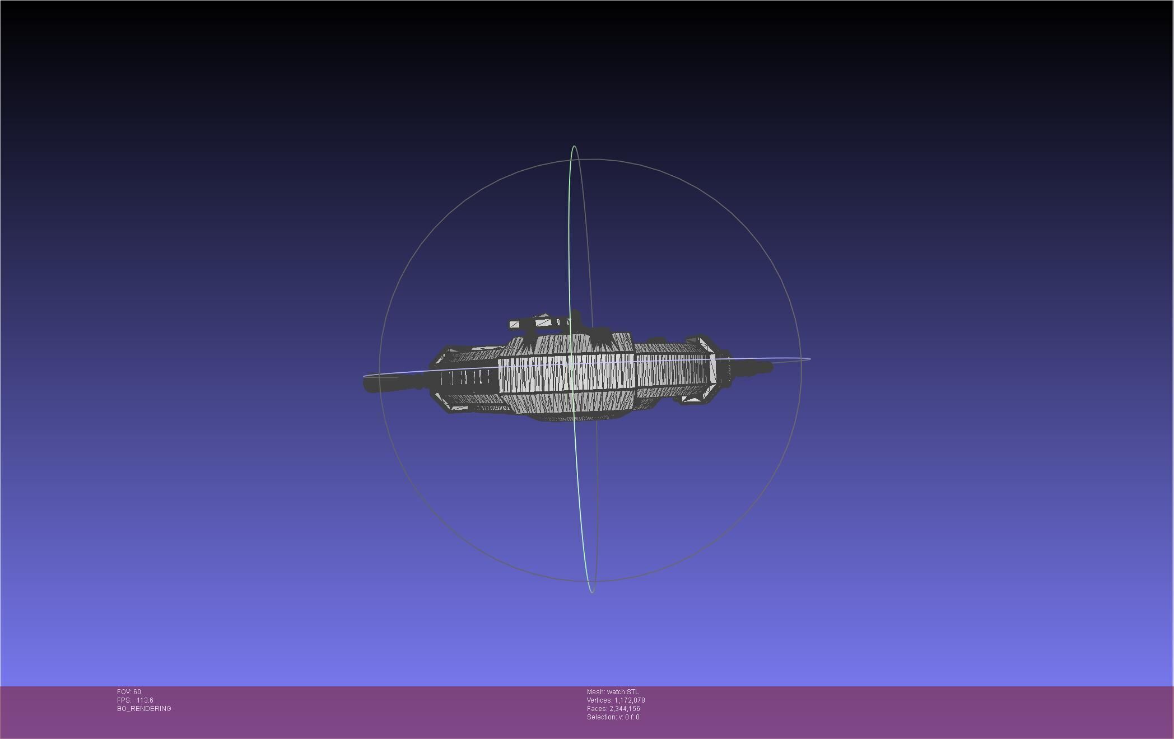Click the center of the watch mesh
The width and height of the screenshot is (1174, 739).
point(567,374)
